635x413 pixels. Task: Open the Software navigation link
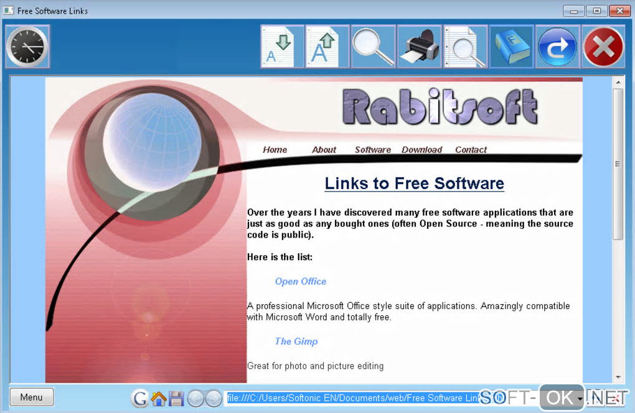[373, 150]
